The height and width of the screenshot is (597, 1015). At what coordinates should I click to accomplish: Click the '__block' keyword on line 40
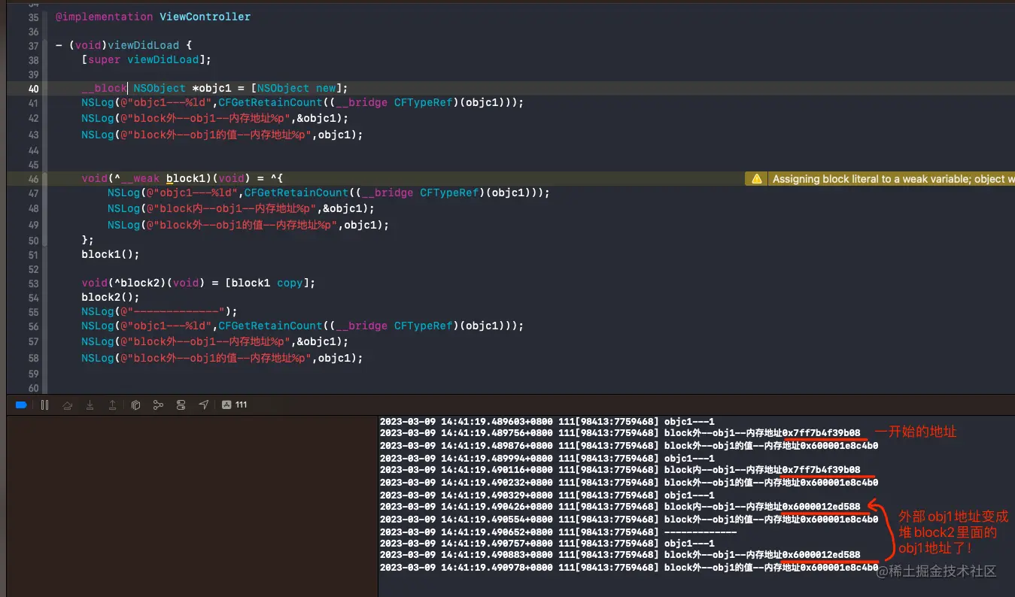tap(105, 88)
